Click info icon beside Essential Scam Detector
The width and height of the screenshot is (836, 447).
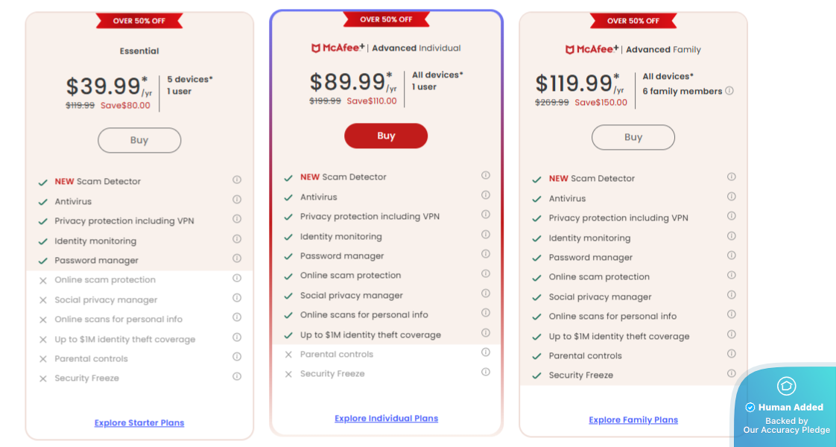tap(237, 180)
